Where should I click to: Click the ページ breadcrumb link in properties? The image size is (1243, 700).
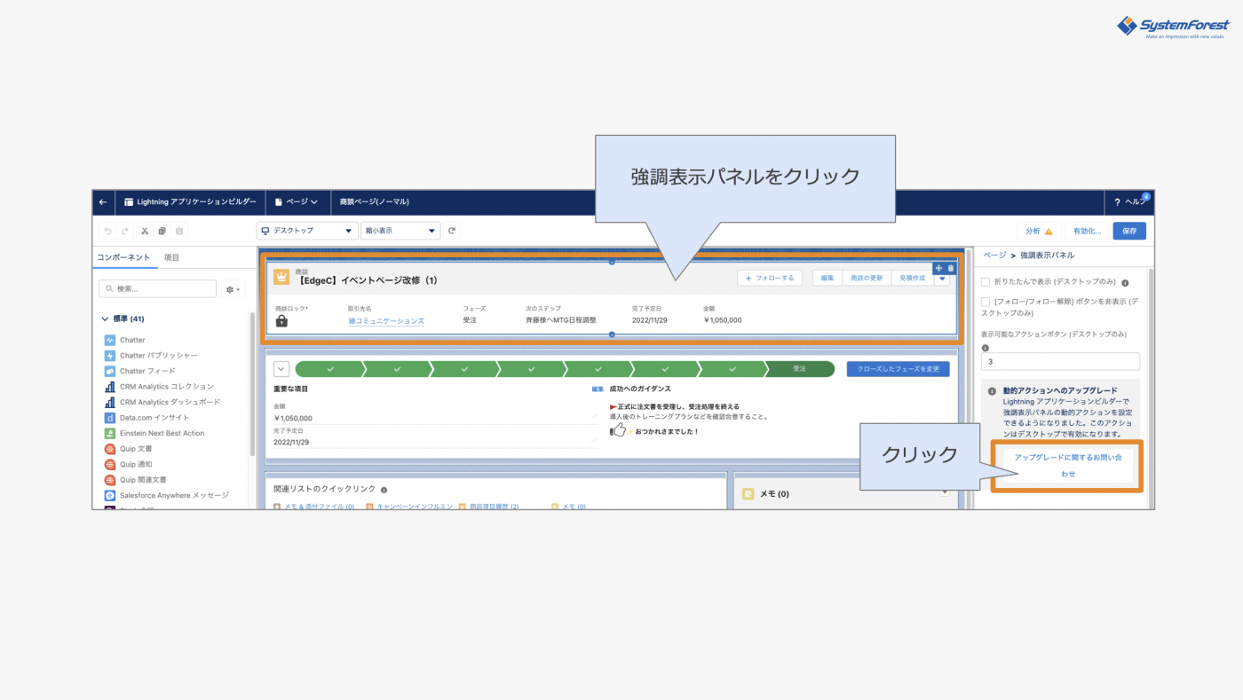tap(994, 255)
